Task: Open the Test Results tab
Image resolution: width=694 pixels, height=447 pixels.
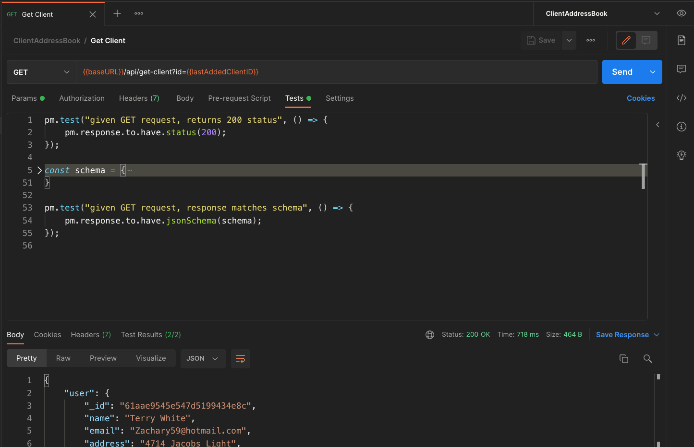Action: [x=150, y=335]
